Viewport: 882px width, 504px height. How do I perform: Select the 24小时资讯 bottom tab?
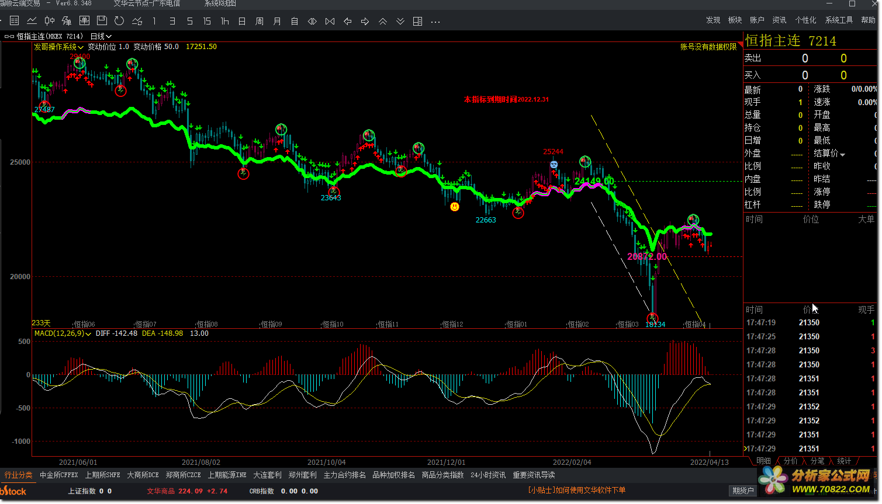coord(488,475)
